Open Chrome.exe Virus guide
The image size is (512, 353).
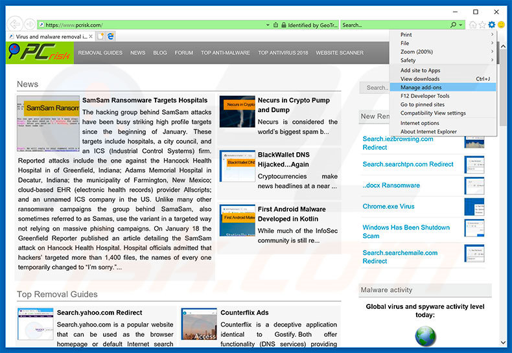coord(388,206)
